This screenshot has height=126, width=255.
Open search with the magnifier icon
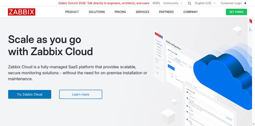190,3
